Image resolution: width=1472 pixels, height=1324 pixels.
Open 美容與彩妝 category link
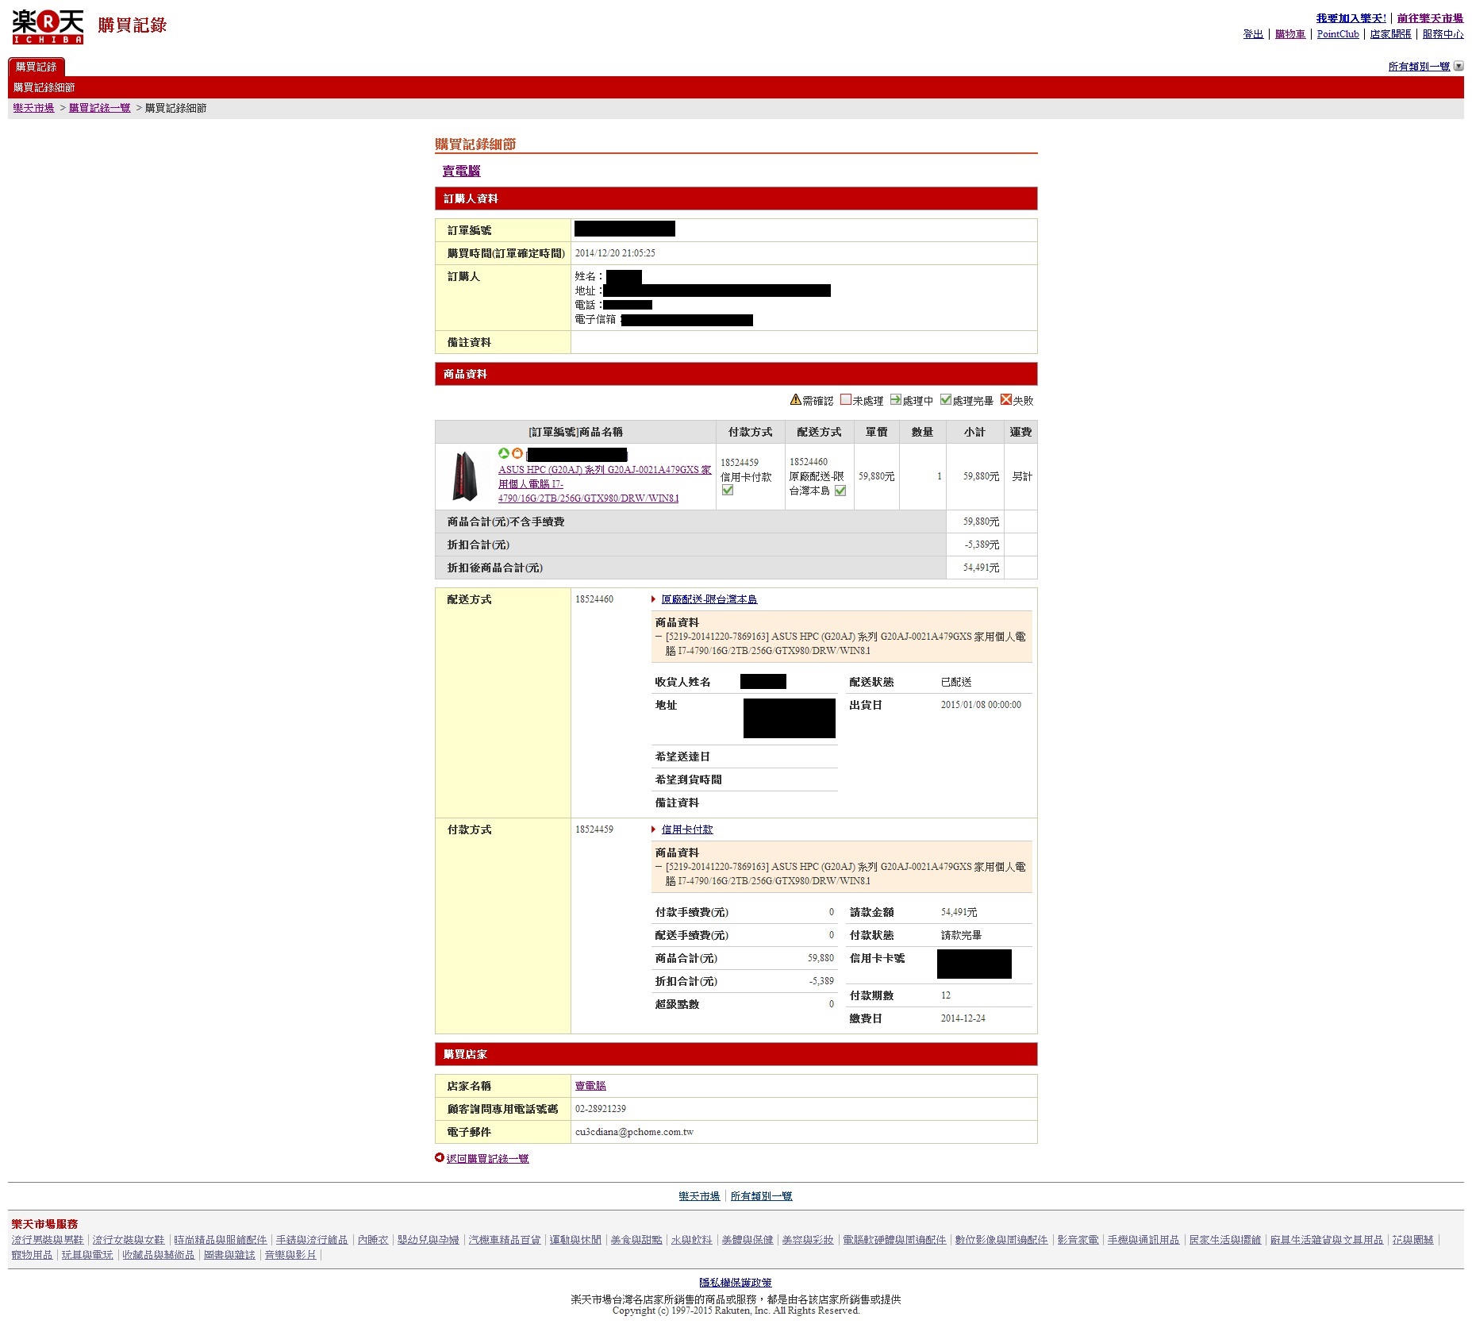808,1240
